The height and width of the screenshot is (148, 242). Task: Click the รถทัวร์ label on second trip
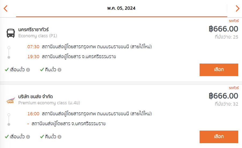pyautogui.click(x=234, y=88)
